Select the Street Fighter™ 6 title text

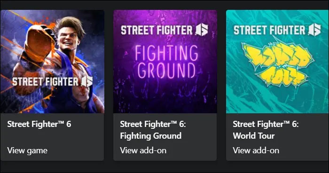[x=39, y=124]
